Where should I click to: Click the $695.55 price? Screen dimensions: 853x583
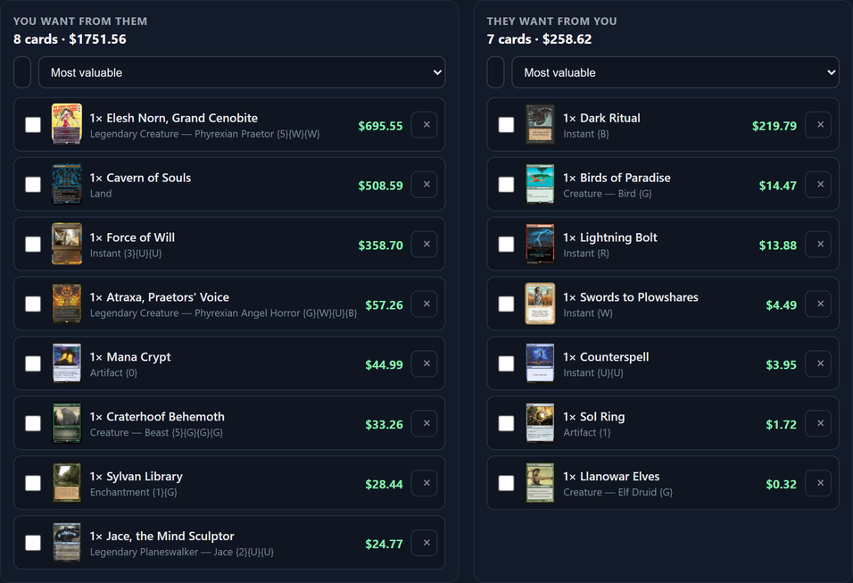[380, 126]
